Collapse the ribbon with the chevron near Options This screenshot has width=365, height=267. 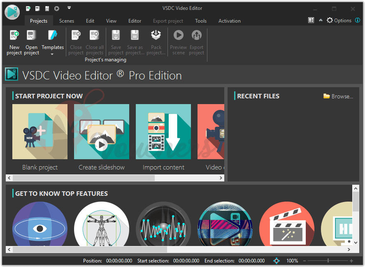(321, 20)
